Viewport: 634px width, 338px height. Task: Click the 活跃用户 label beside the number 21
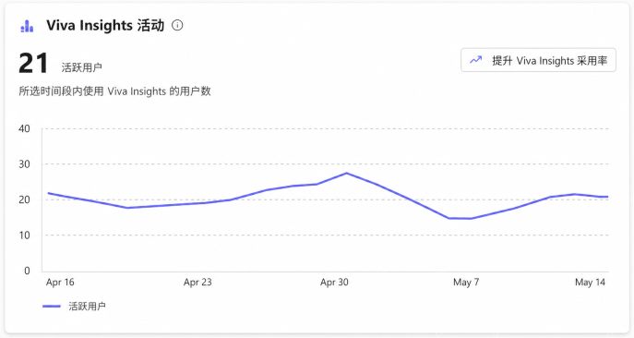(82, 67)
